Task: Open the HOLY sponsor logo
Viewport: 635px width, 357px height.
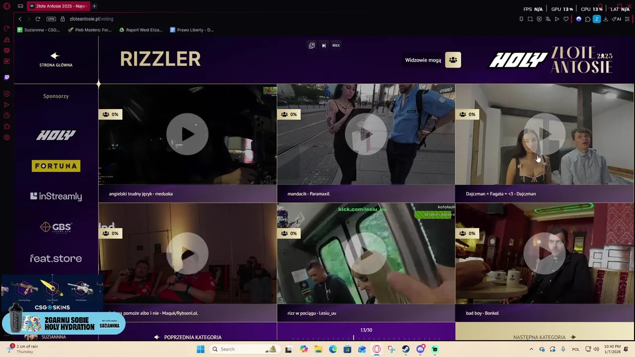Action: [56, 135]
